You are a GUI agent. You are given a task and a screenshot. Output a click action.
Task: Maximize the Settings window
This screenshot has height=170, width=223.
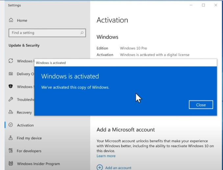[x=203, y=5]
